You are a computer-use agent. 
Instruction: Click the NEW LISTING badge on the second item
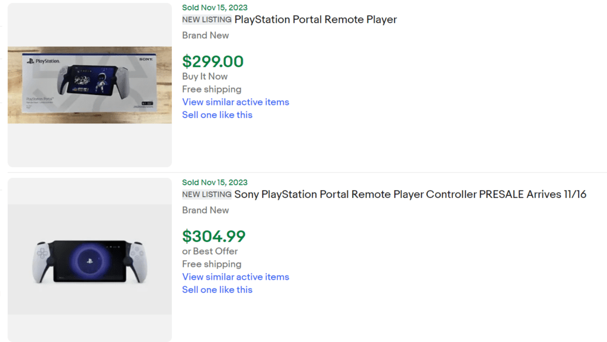[x=207, y=194]
